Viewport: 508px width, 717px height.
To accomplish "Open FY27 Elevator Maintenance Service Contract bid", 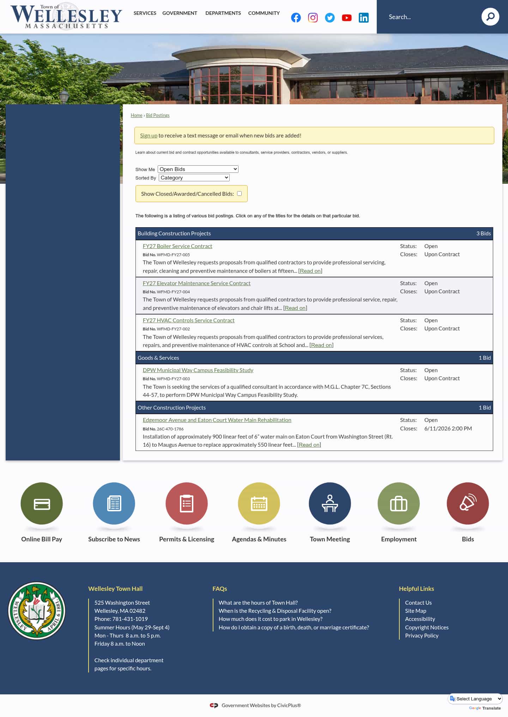I will [196, 283].
